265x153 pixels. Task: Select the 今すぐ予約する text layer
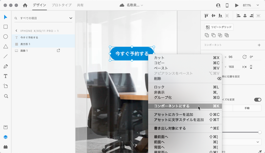[44, 37]
